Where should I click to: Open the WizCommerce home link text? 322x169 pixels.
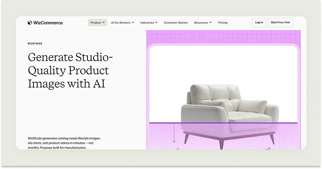click(48, 23)
